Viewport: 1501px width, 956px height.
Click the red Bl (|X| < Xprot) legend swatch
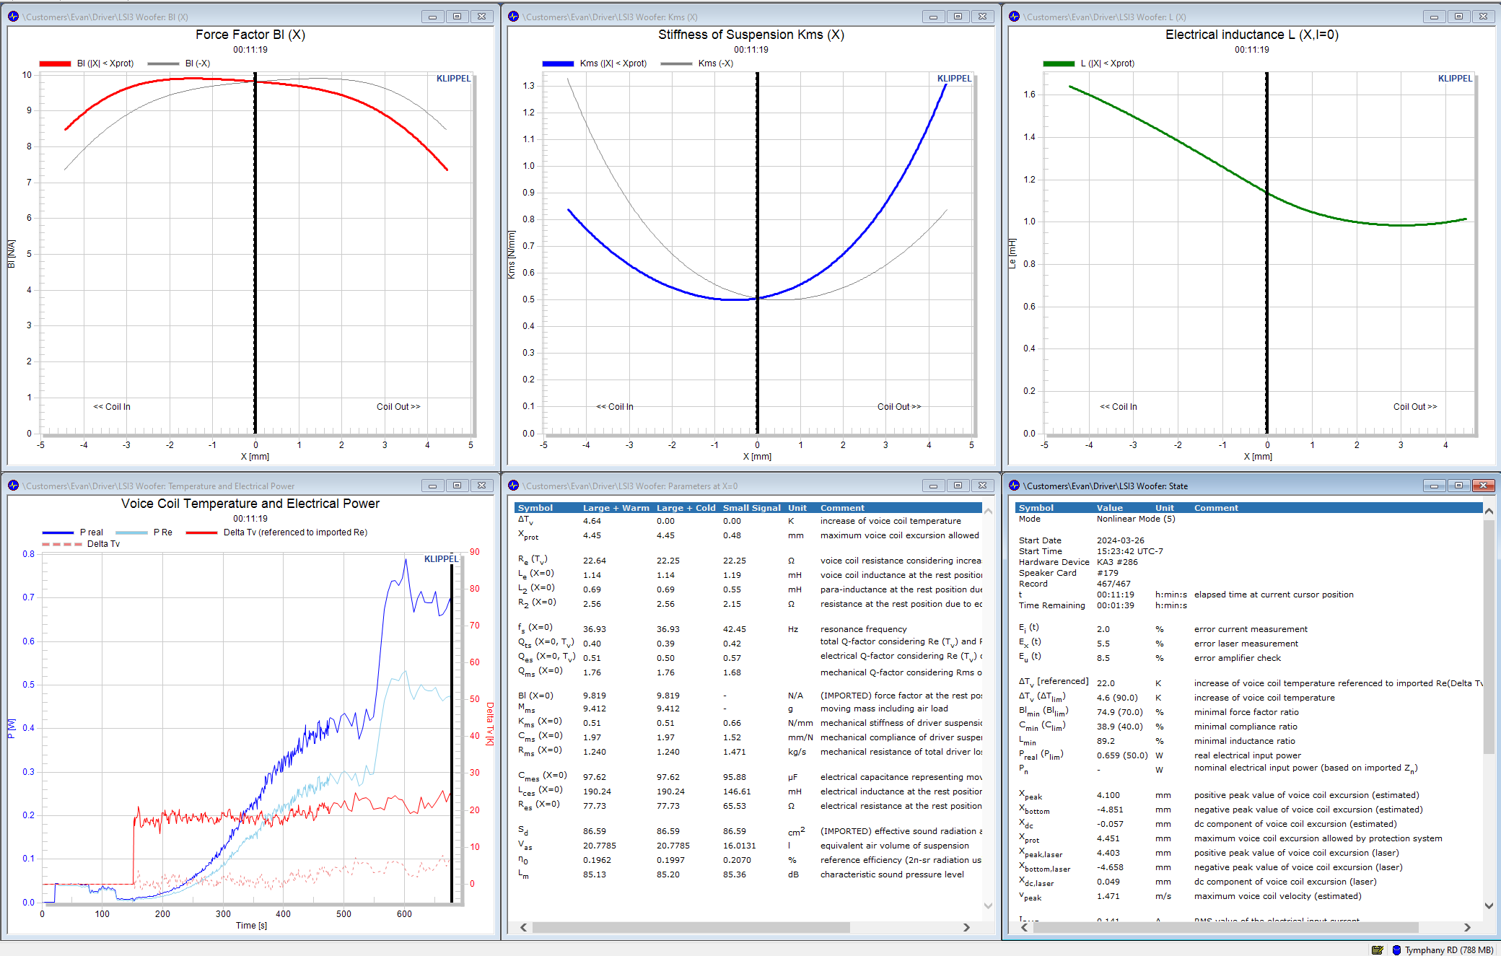click(55, 63)
